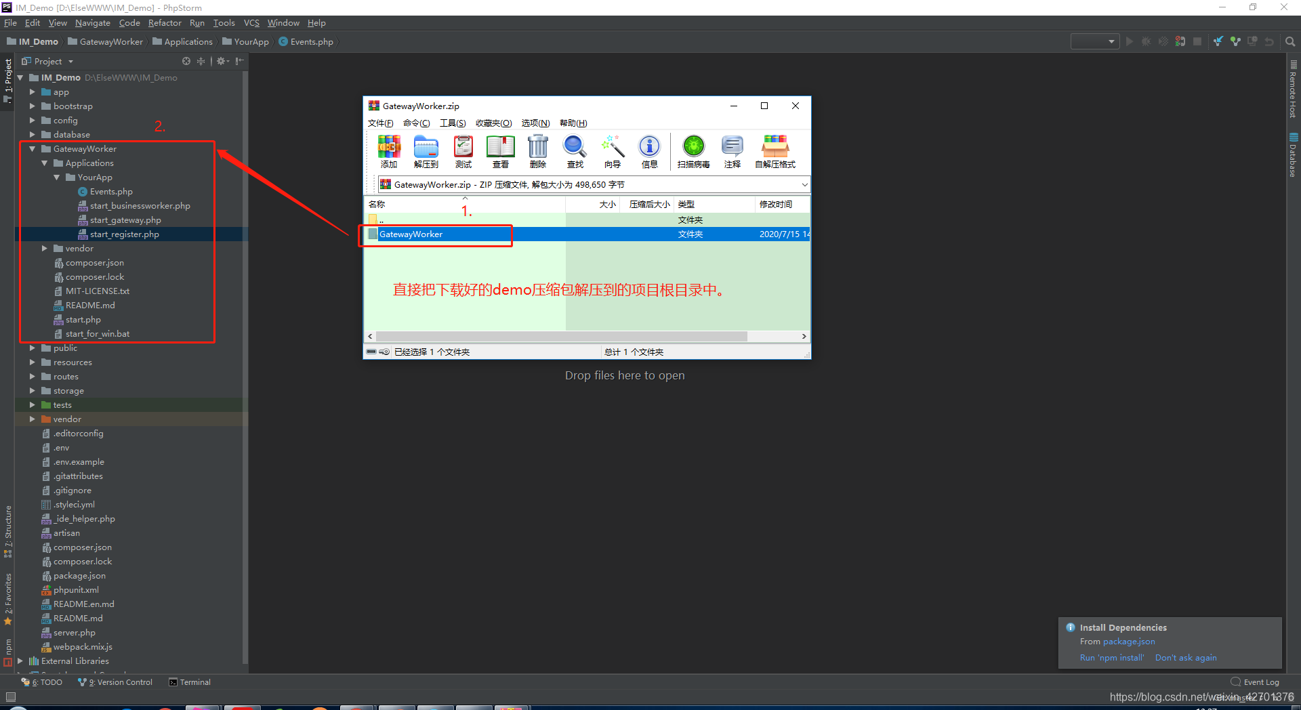1301x710 pixels.
Task: Click the Run with Coverage icon
Action: [x=1163, y=41]
